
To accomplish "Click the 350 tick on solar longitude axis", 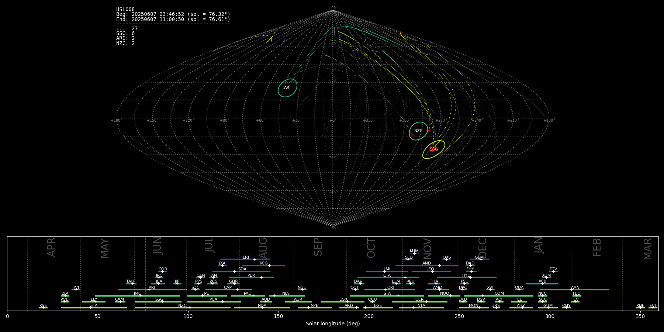I will [640, 316].
